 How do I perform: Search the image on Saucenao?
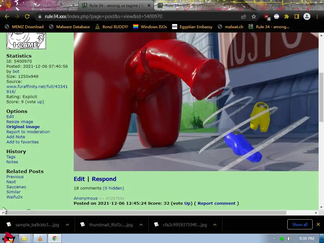(16, 187)
